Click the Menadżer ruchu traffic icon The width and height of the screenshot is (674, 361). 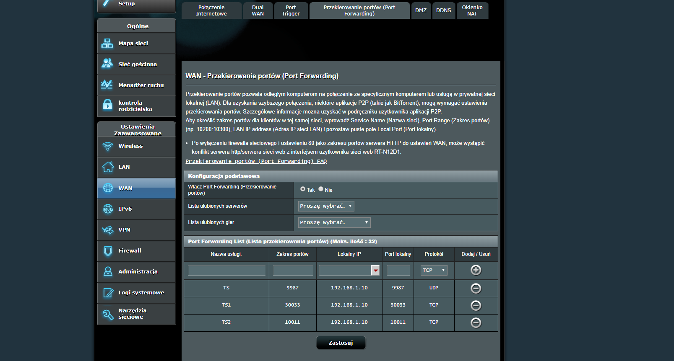107,85
